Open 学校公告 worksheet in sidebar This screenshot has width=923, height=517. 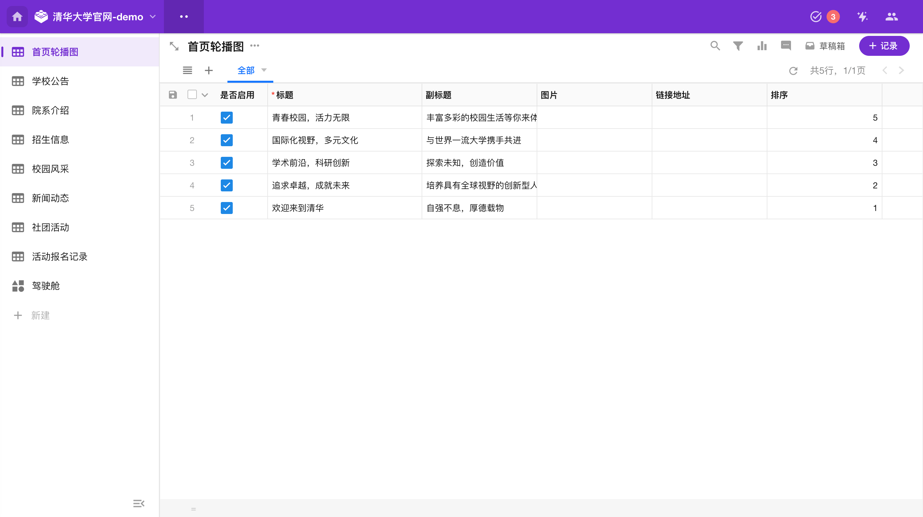(x=50, y=81)
